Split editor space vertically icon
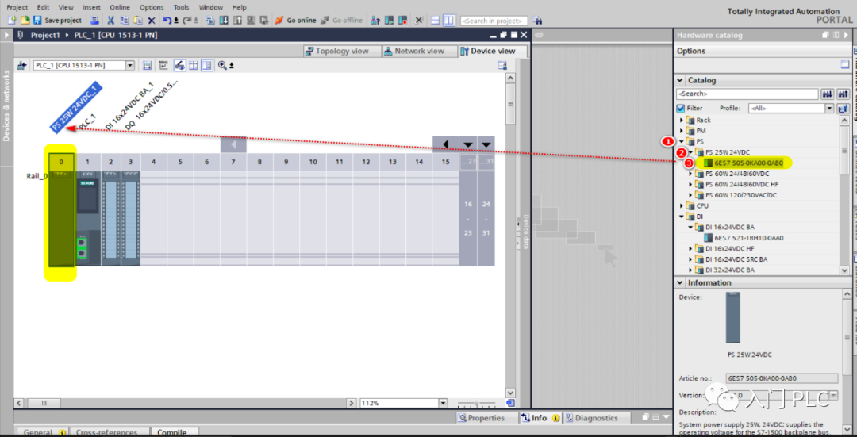The height and width of the screenshot is (437, 857). coord(448,20)
